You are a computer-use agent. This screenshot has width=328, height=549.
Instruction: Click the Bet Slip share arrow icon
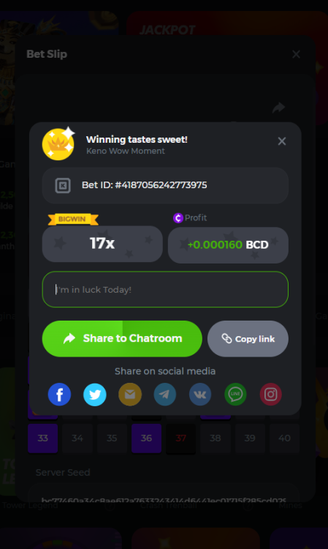point(278,108)
